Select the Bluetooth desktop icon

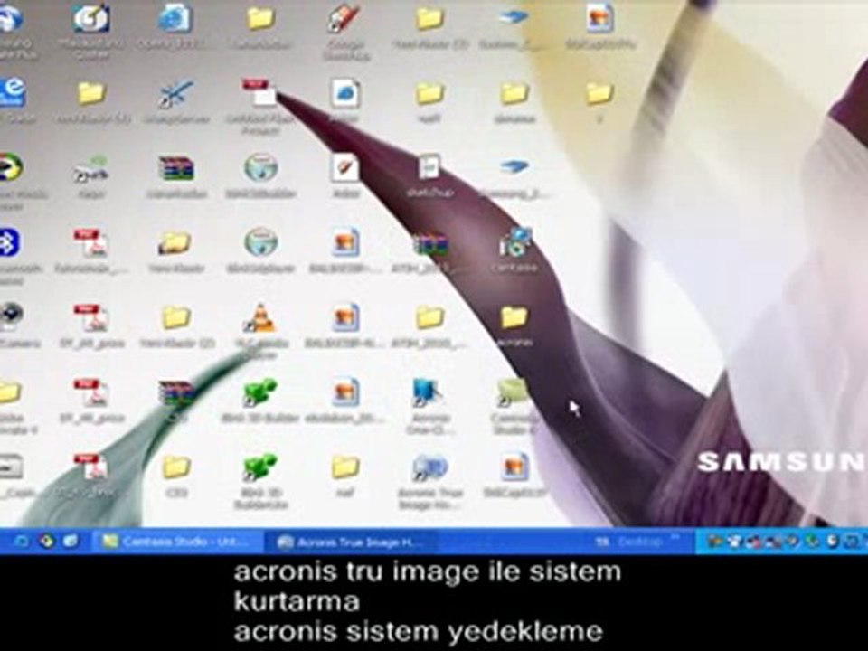tap(9, 242)
